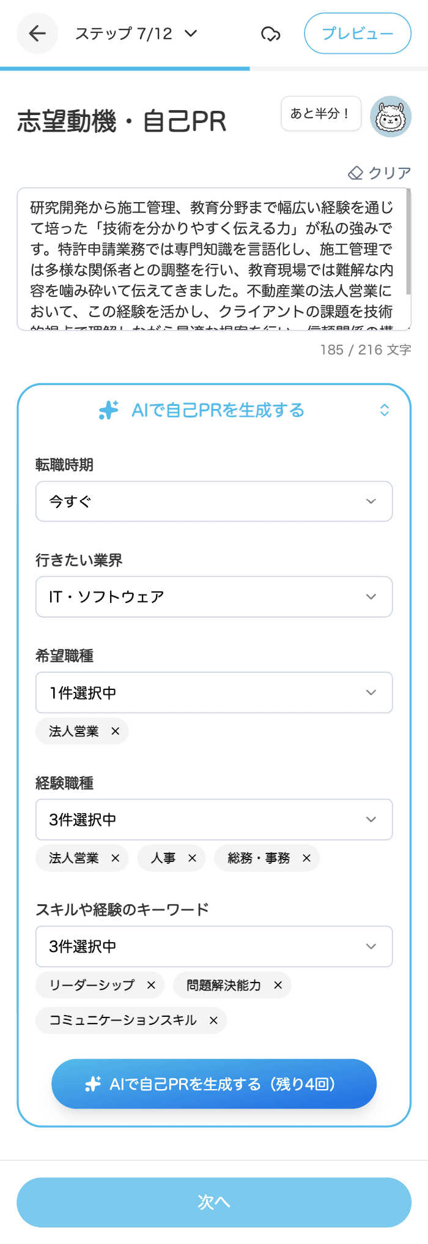Remove the リーダーシップ keyword tag
428x1244 pixels.
(x=151, y=985)
